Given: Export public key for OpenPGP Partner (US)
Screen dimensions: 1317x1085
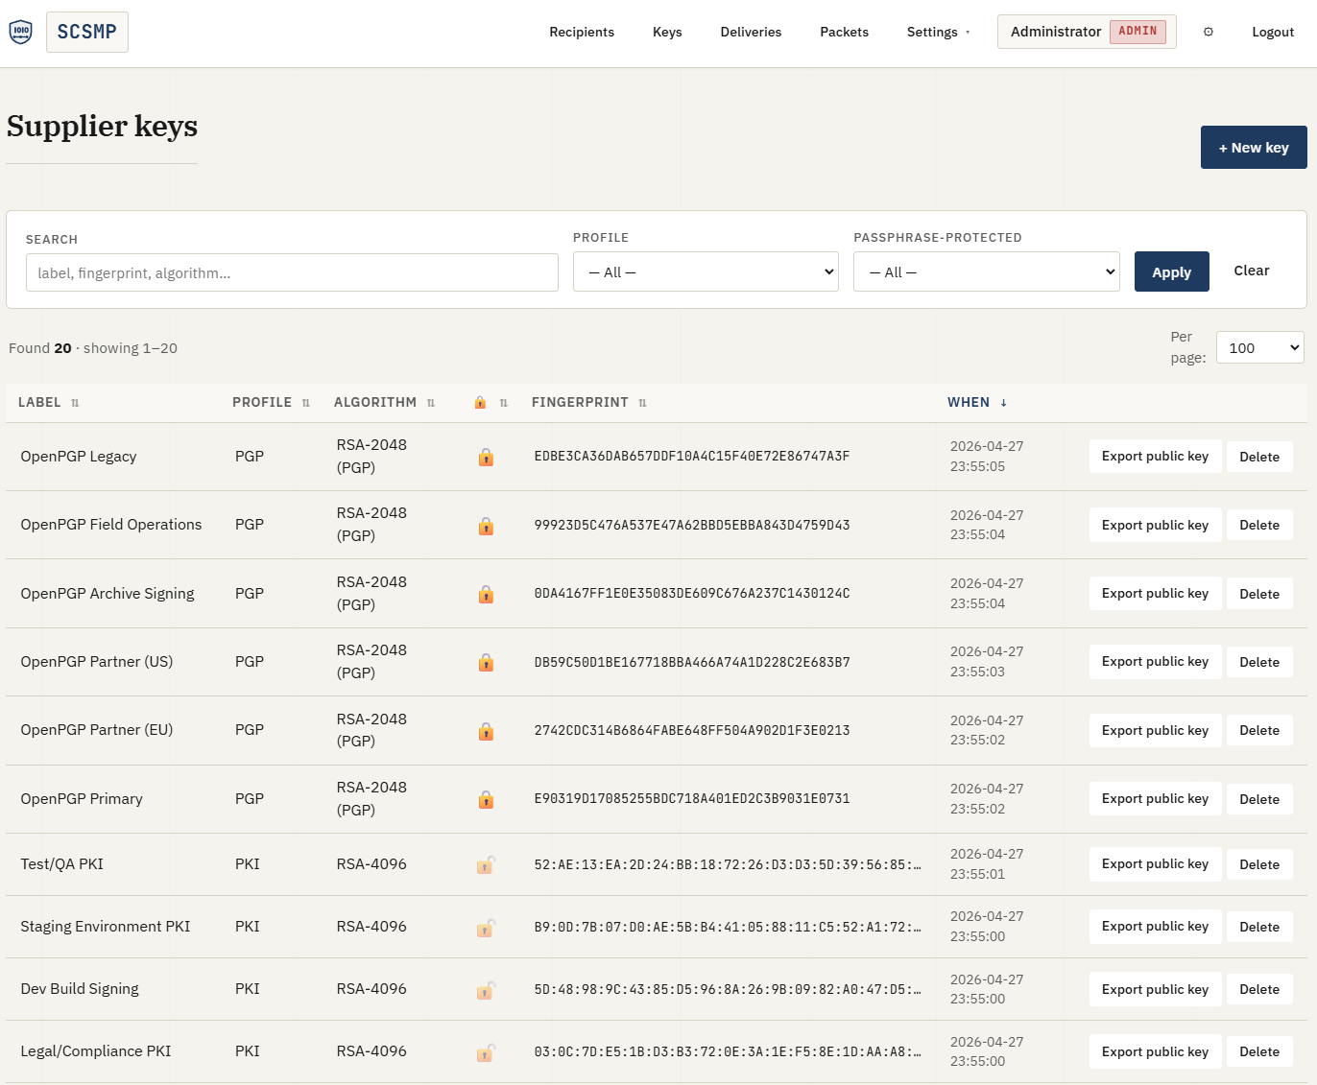Looking at the screenshot, I should click(1155, 662).
